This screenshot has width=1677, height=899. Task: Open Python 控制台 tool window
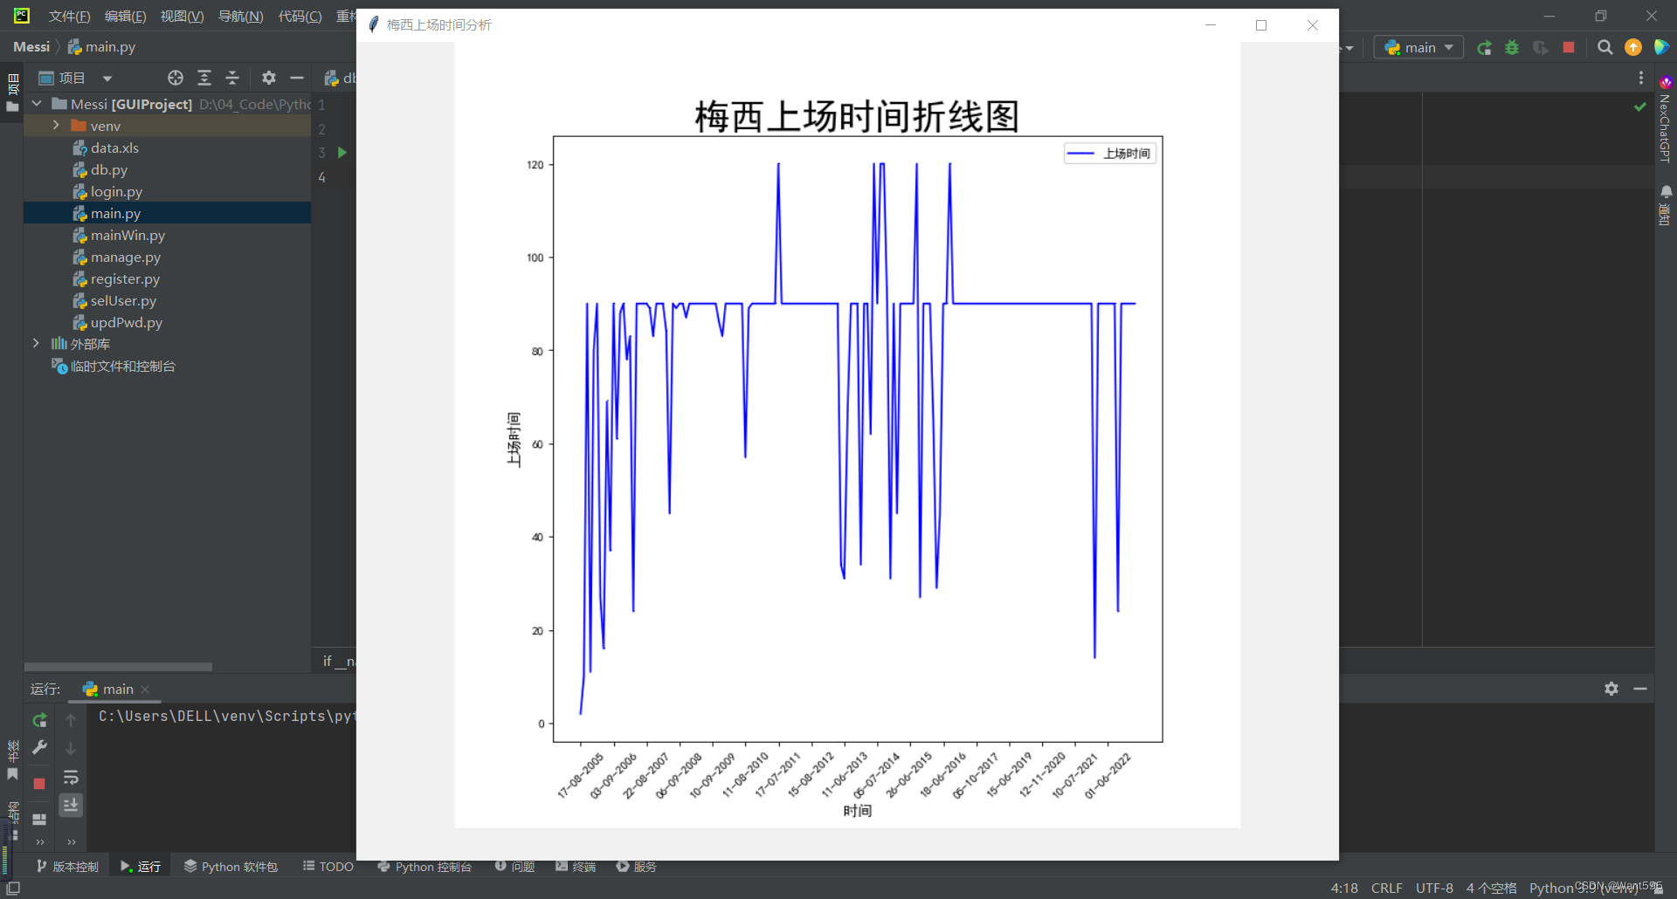424,867
